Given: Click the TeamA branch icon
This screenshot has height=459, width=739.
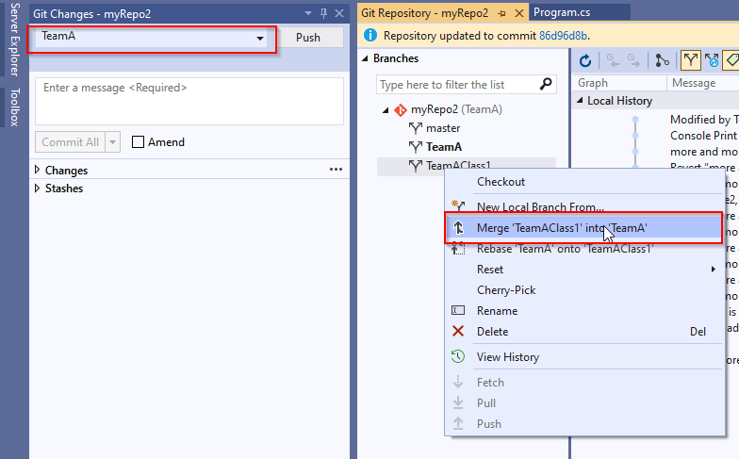Looking at the screenshot, I should (415, 147).
